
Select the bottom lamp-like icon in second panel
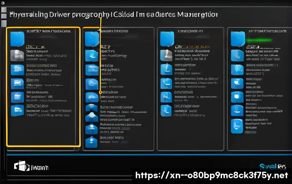click(91, 142)
